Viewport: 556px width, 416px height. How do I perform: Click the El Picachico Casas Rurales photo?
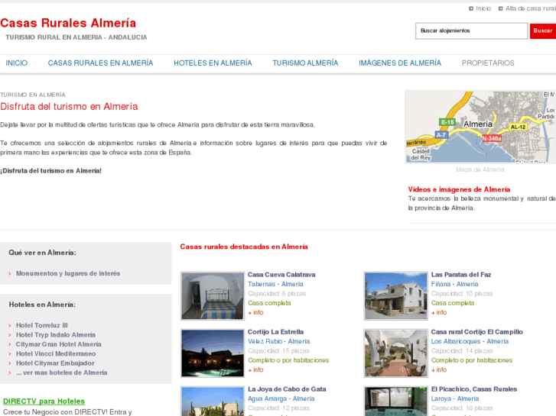[x=395, y=401]
